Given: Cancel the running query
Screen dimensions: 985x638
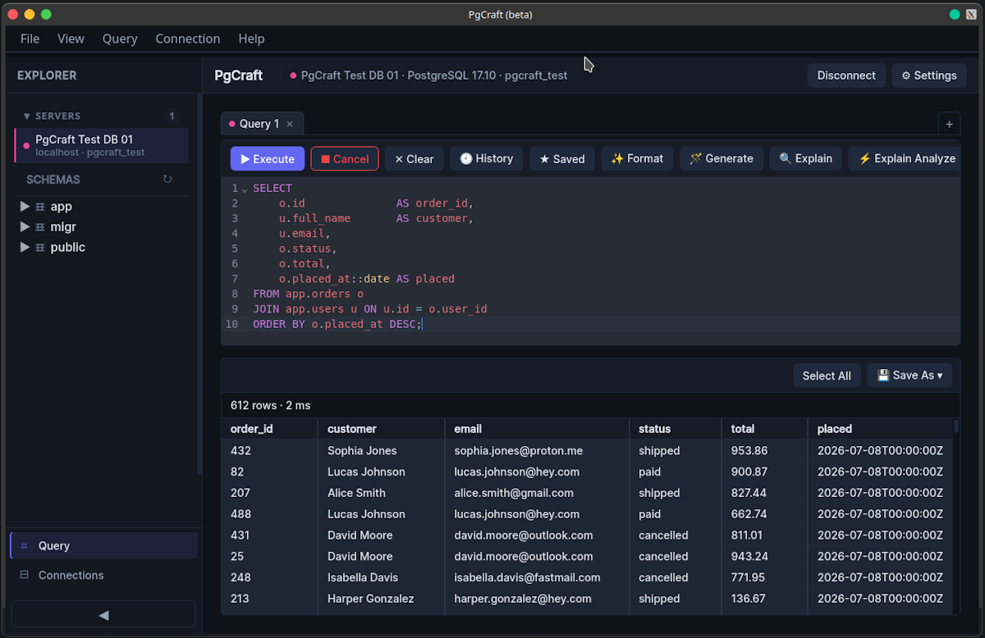Looking at the screenshot, I should click(345, 159).
